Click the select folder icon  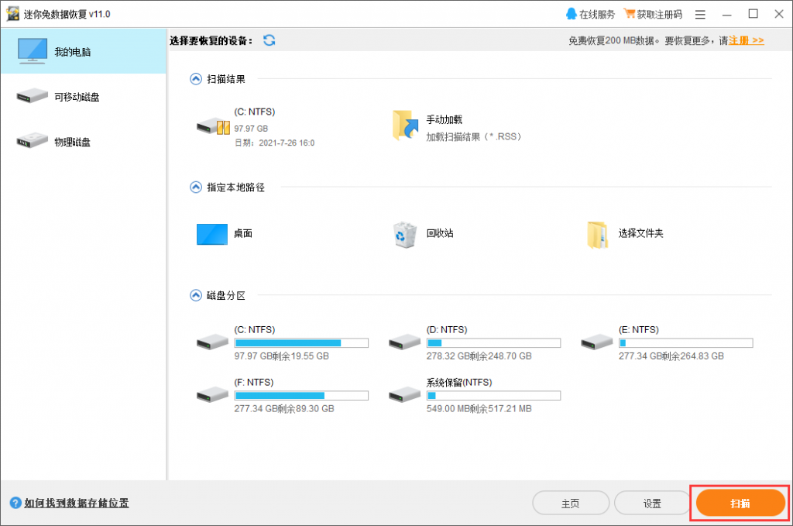[597, 235]
